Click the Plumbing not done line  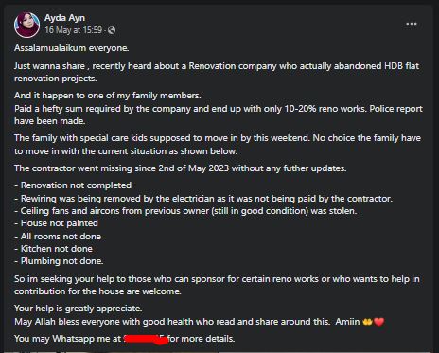coord(59,261)
